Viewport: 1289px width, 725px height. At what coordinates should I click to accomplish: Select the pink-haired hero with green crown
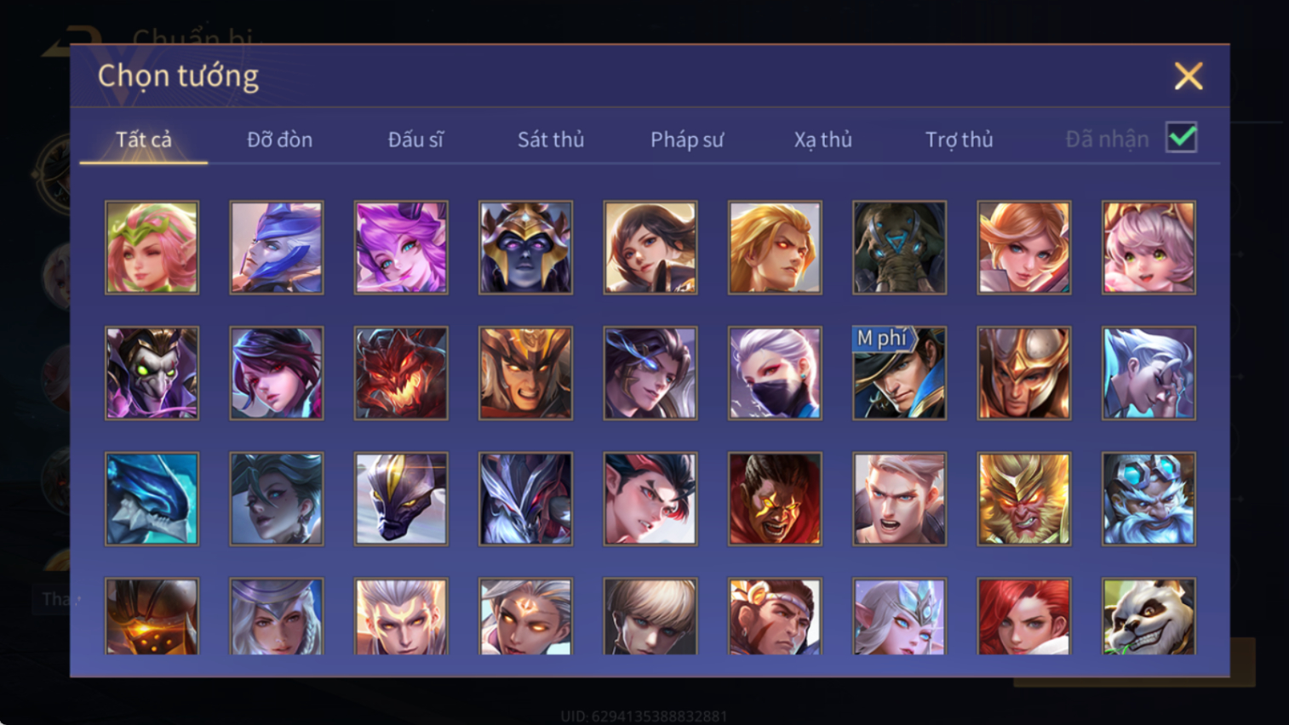tap(152, 248)
